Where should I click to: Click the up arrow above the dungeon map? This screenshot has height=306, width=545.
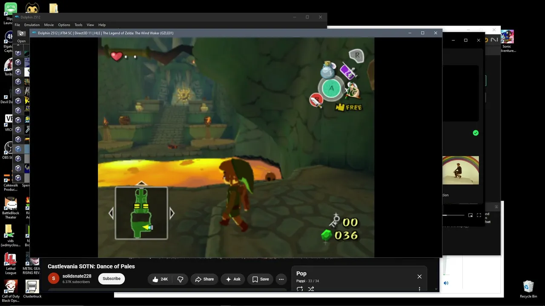(141, 184)
